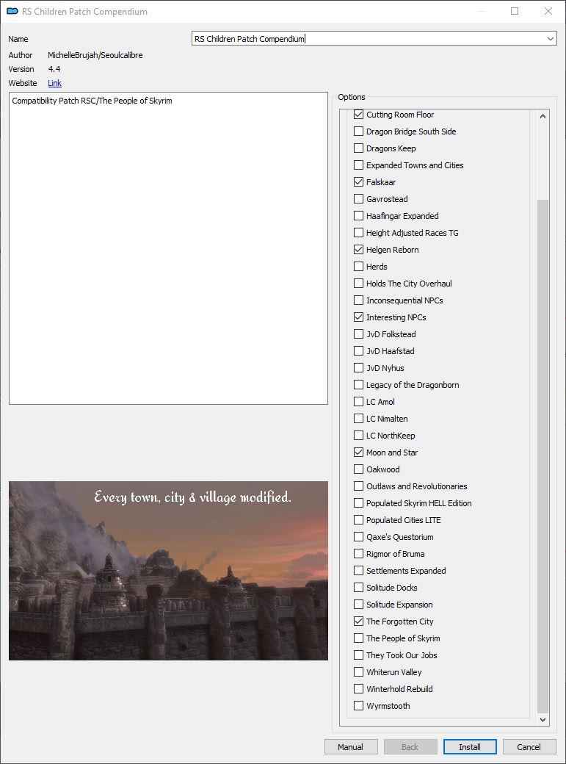Screen dimensions: 566x764
Task: Uncheck the Moon and Star option
Action: [x=358, y=453]
